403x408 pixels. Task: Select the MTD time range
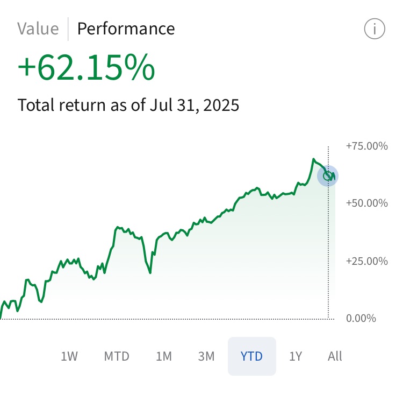coord(117,356)
